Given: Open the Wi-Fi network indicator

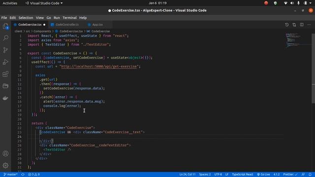Looking at the screenshot, I should click(285, 3).
